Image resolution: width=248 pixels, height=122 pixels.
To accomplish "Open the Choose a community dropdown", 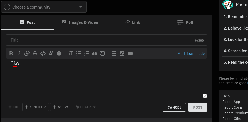I will (44, 7).
